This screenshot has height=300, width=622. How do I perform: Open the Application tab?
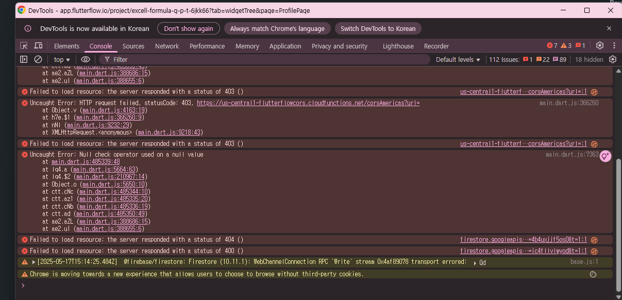click(x=285, y=46)
